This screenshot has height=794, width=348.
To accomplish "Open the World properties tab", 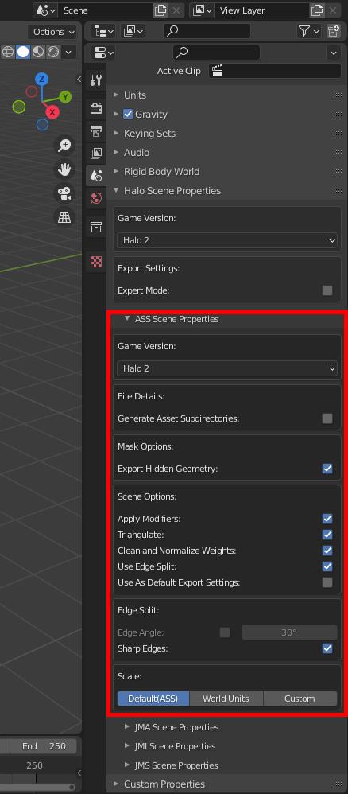I will [x=95, y=197].
